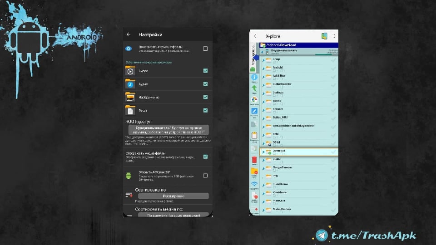Select the Download folder row
Viewport: 436px width, 245px height.
pyautogui.click(x=299, y=152)
